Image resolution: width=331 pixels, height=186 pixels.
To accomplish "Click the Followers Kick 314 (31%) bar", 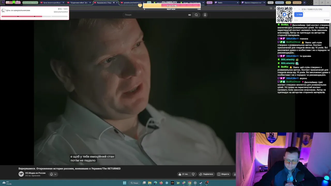I will click(172, 6).
